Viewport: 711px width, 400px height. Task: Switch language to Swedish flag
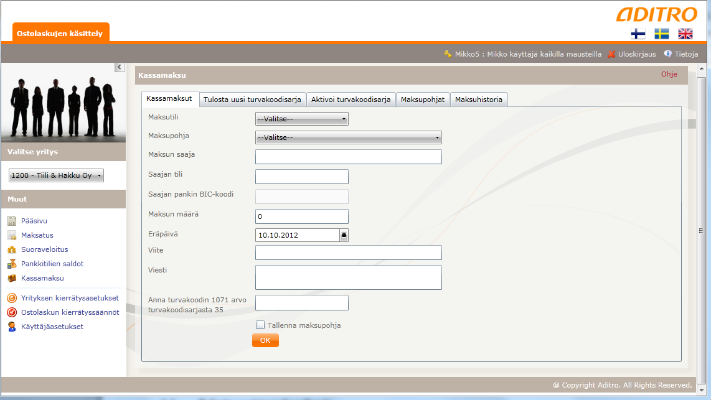pos(662,34)
